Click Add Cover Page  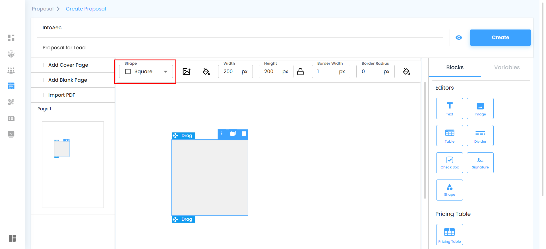click(x=73, y=65)
